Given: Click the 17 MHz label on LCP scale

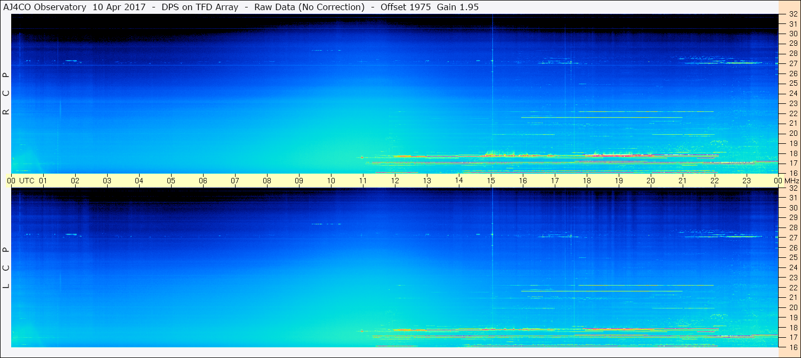Looking at the screenshot, I should pos(792,337).
